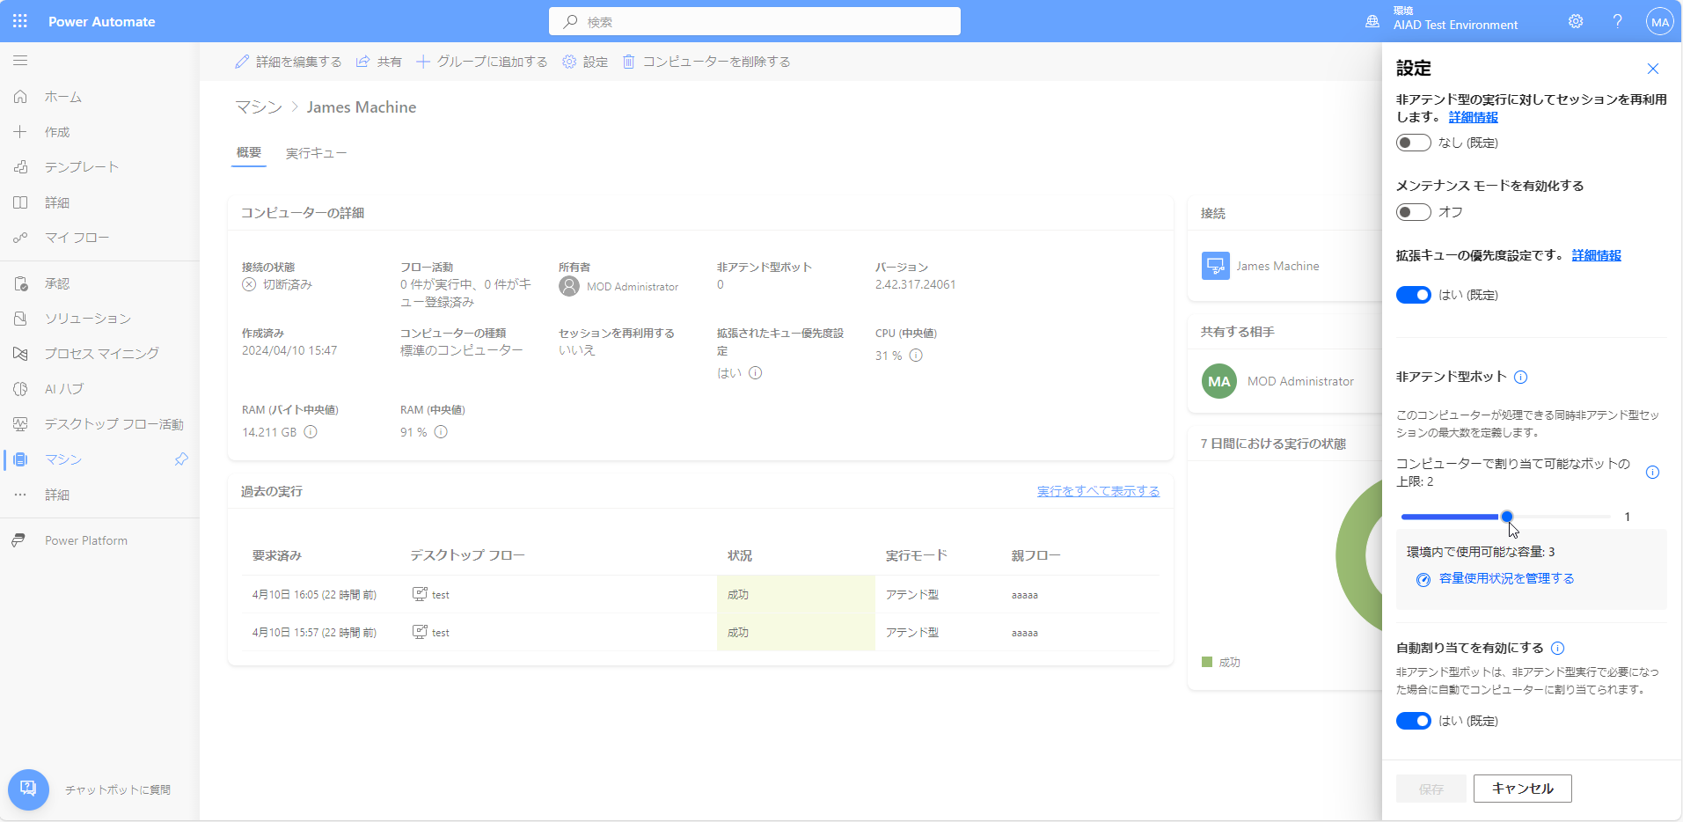Click the MOD Administrator owner avatar
Screen dimensions: 1683x822
[569, 287]
